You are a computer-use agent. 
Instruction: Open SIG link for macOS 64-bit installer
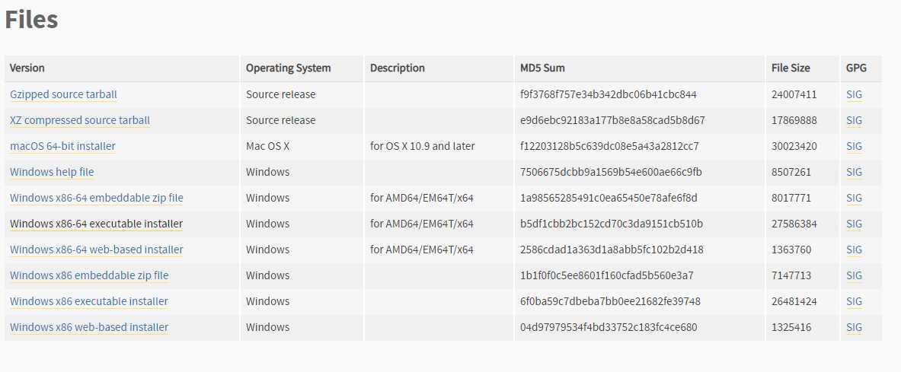(x=854, y=146)
